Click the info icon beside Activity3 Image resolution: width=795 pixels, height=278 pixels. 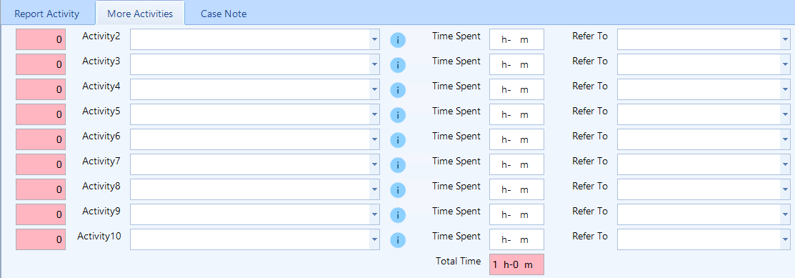tap(398, 65)
